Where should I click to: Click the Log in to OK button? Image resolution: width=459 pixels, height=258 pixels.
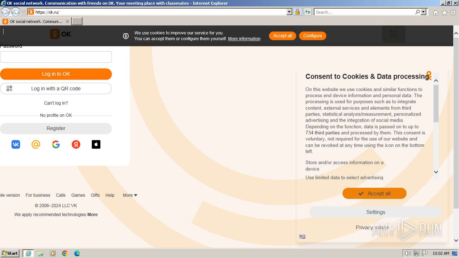56,74
